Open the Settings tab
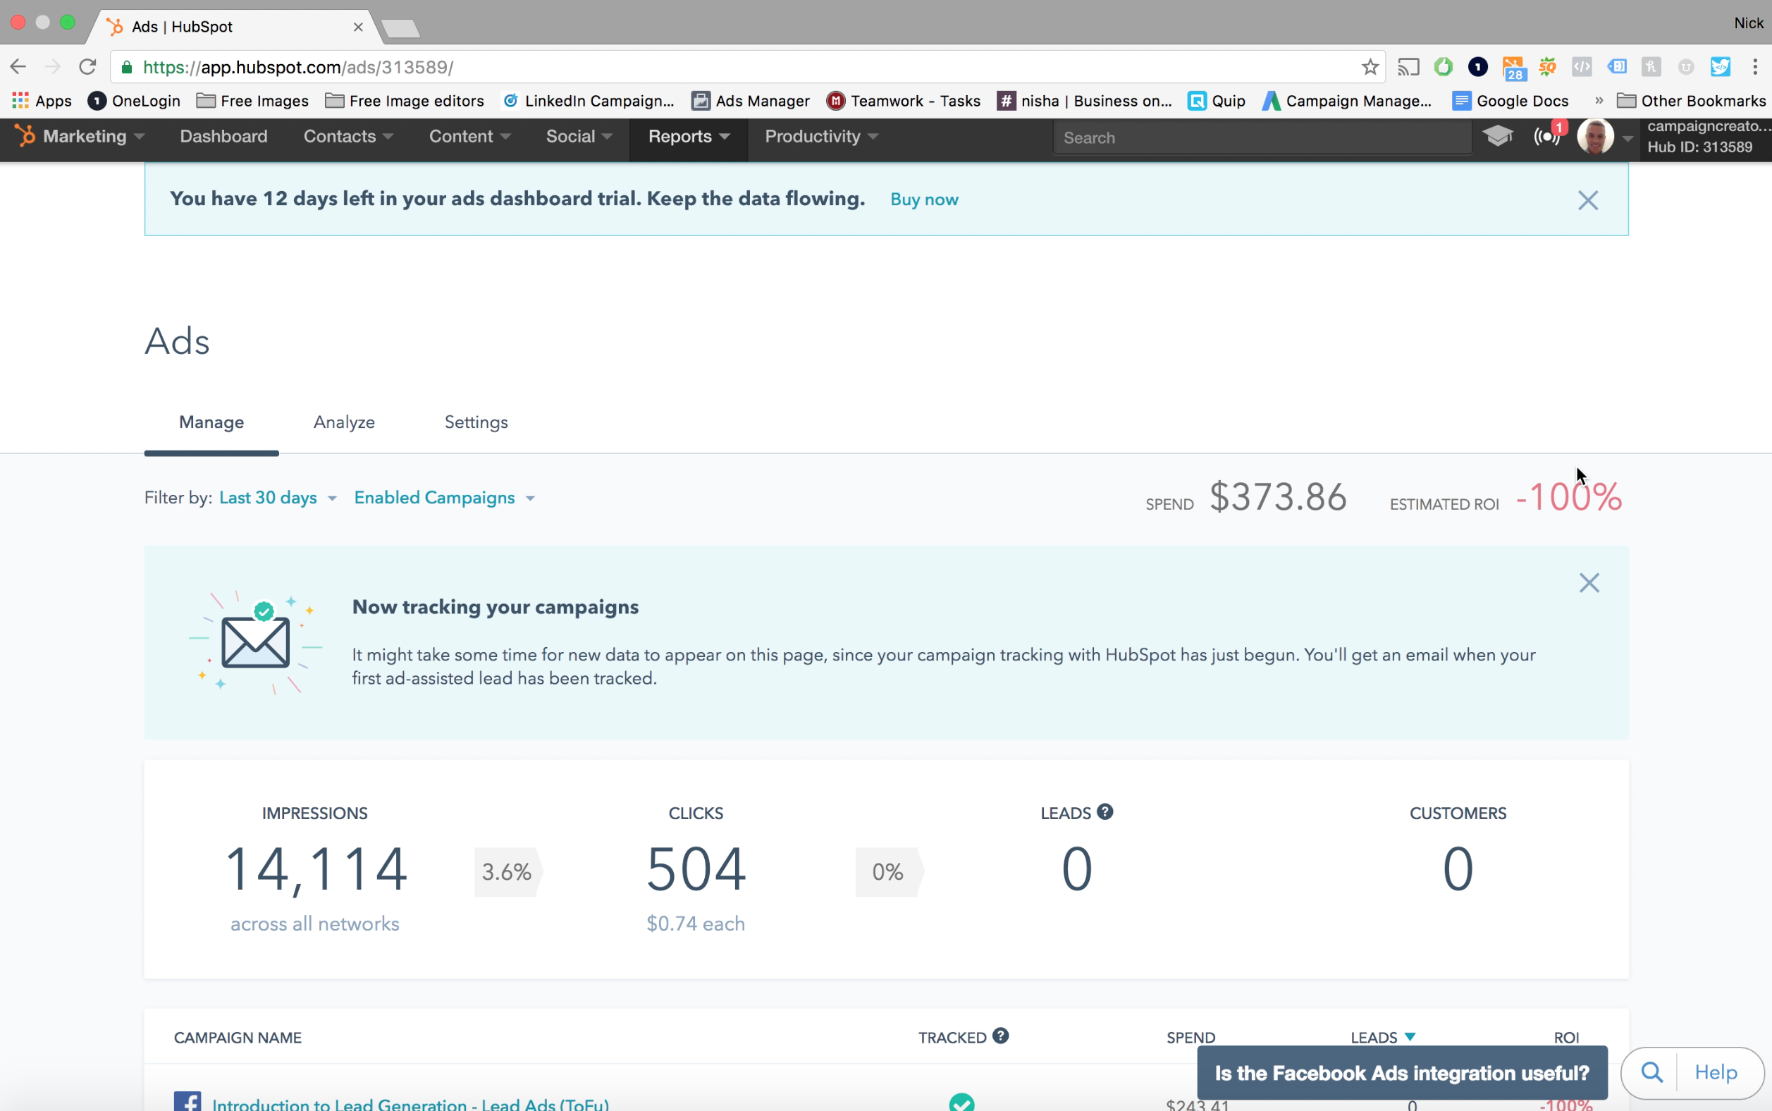 click(476, 422)
